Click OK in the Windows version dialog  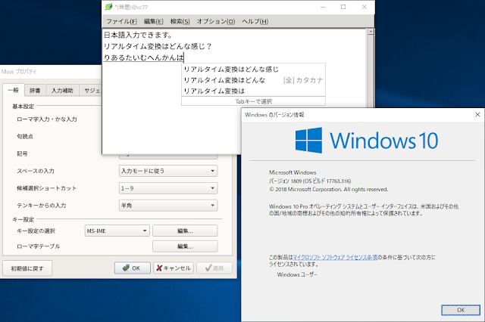point(461,310)
